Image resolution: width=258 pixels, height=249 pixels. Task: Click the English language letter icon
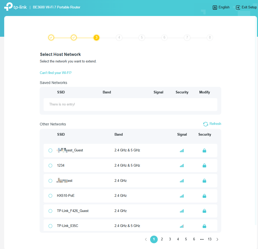coord(215,7)
